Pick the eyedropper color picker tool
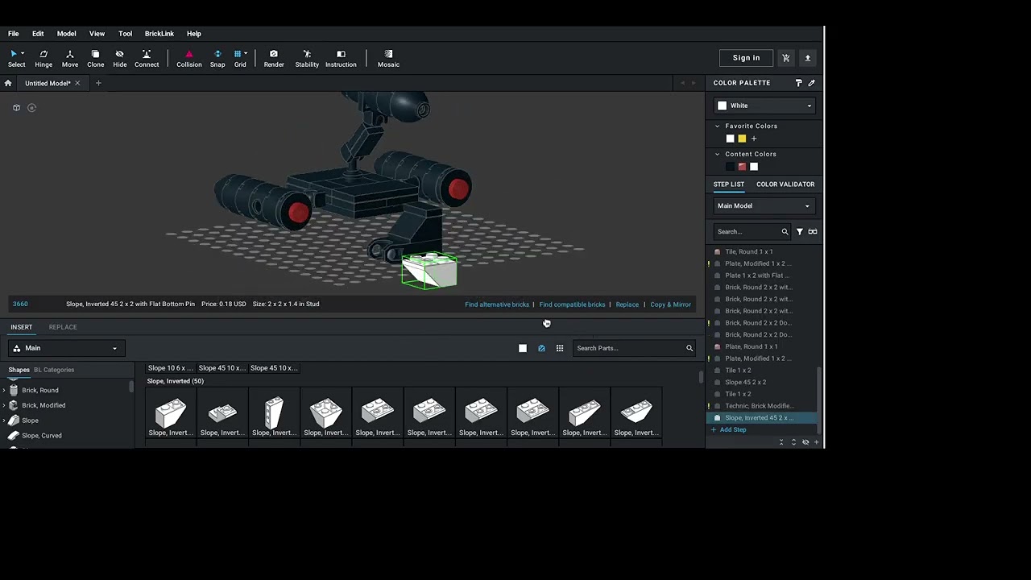 pyautogui.click(x=812, y=83)
